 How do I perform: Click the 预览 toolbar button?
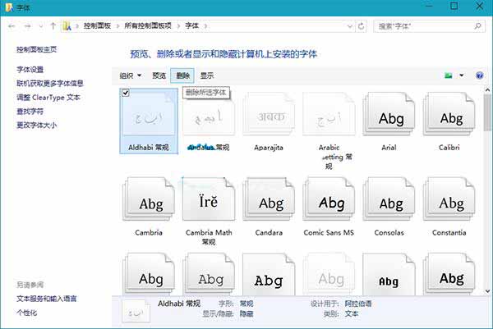(159, 75)
